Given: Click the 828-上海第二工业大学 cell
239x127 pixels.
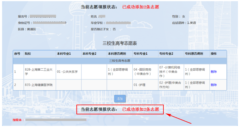Looking at the screenshot, I should (40, 72).
